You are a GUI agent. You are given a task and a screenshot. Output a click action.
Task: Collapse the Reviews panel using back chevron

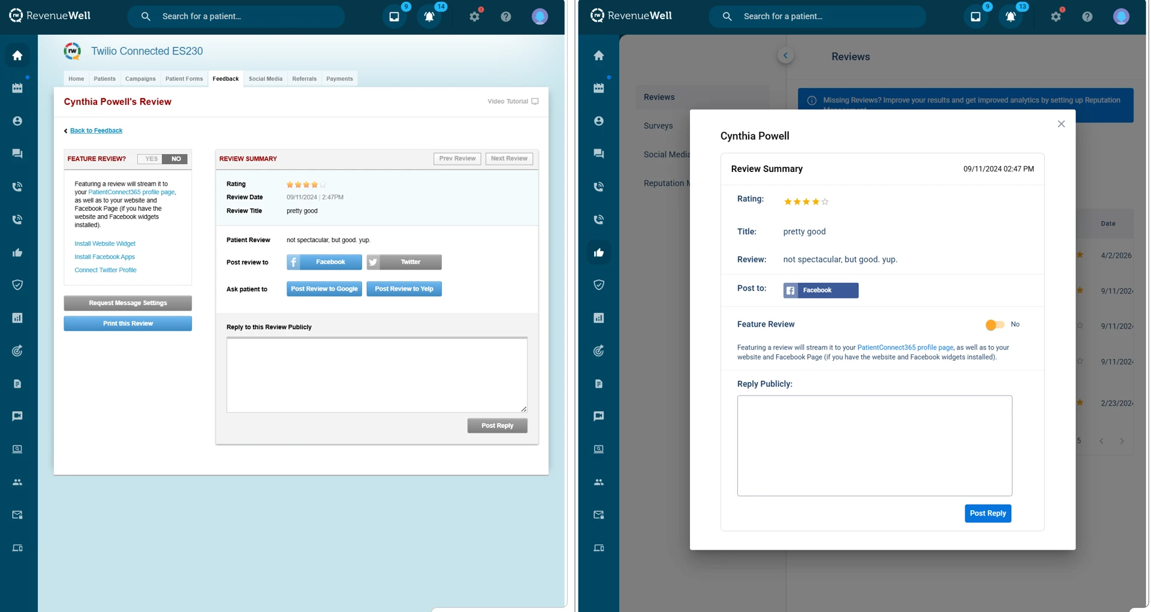(x=785, y=55)
